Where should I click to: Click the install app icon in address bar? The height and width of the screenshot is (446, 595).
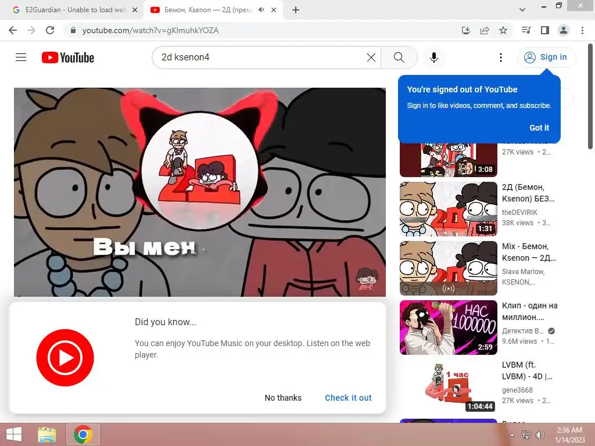[x=465, y=30]
